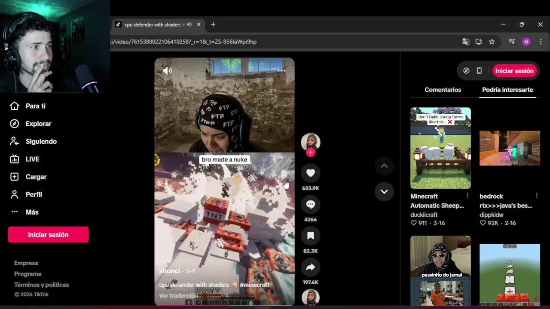Image resolution: width=550 pixels, height=309 pixels.
Task: Open the Empresa footer link
Action: click(26, 263)
